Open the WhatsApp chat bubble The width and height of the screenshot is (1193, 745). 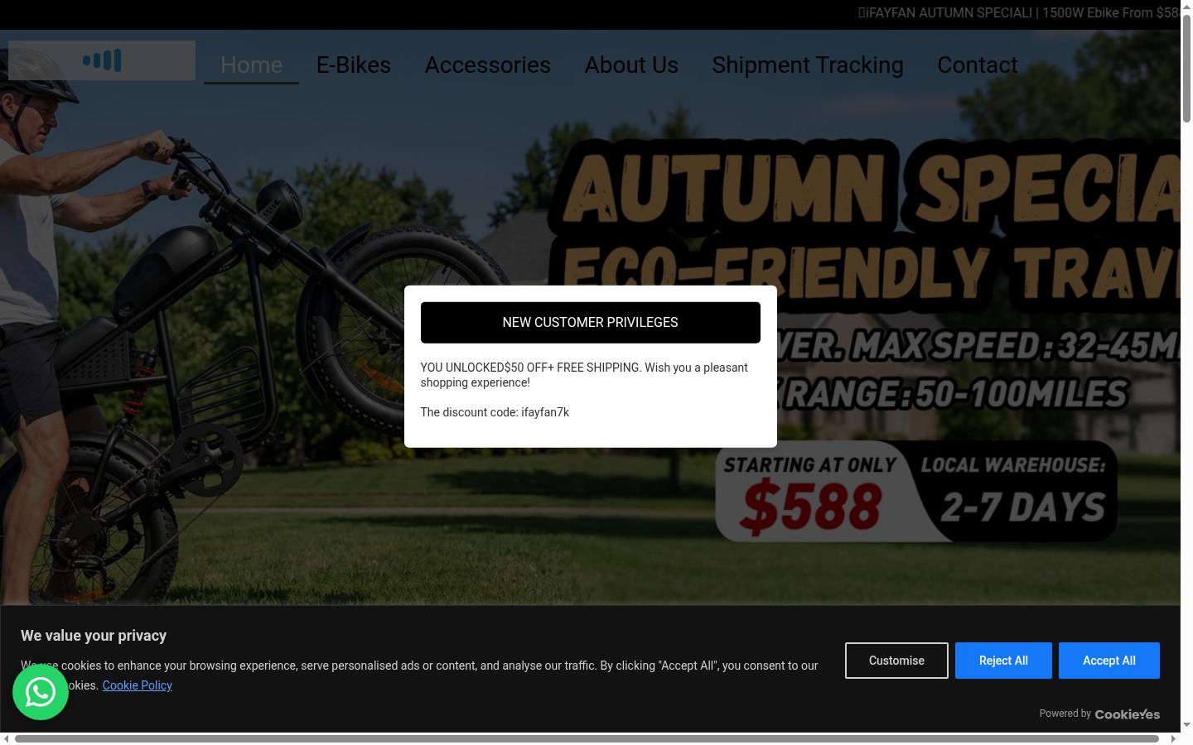coord(41,692)
